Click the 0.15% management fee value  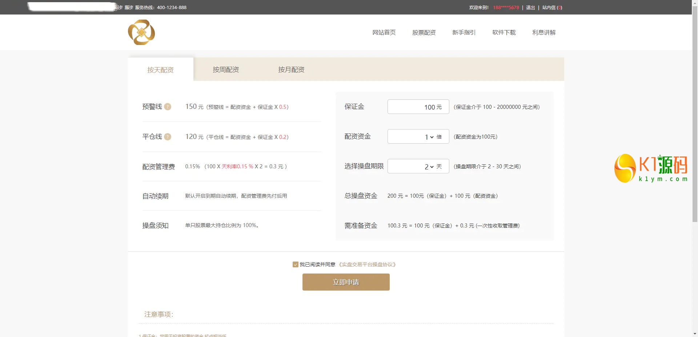pyautogui.click(x=192, y=167)
